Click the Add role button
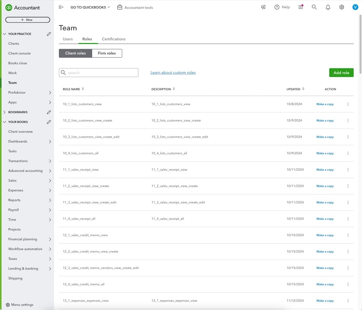 click(341, 72)
